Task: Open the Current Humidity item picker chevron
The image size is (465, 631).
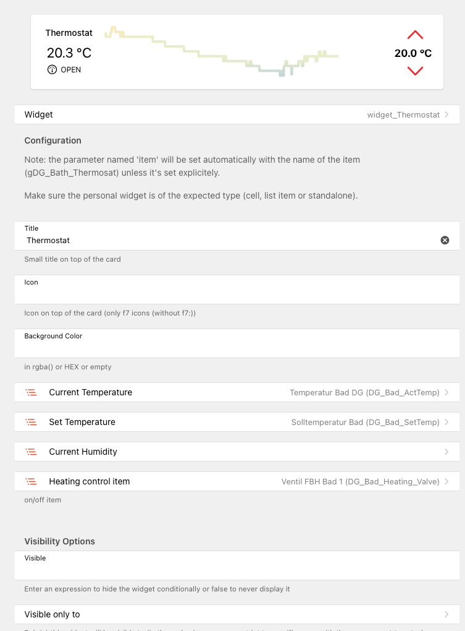Action: (x=446, y=452)
